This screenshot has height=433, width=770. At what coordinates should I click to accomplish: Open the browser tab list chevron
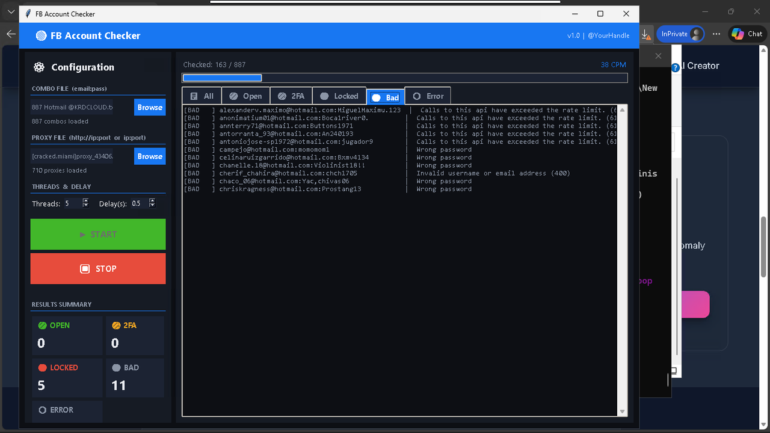[11, 11]
